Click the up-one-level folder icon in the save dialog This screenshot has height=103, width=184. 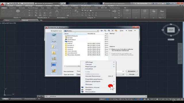pyautogui.click(x=105, y=31)
